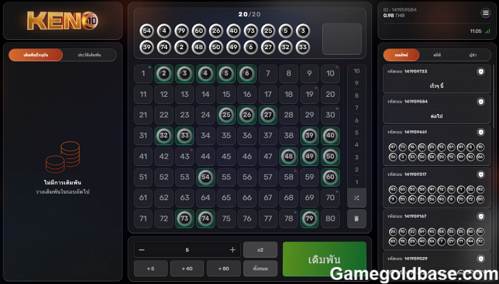This screenshot has width=499, height=284.
Task: Click drawn ball 33 in the bottom draw row
Action: [x=303, y=47]
